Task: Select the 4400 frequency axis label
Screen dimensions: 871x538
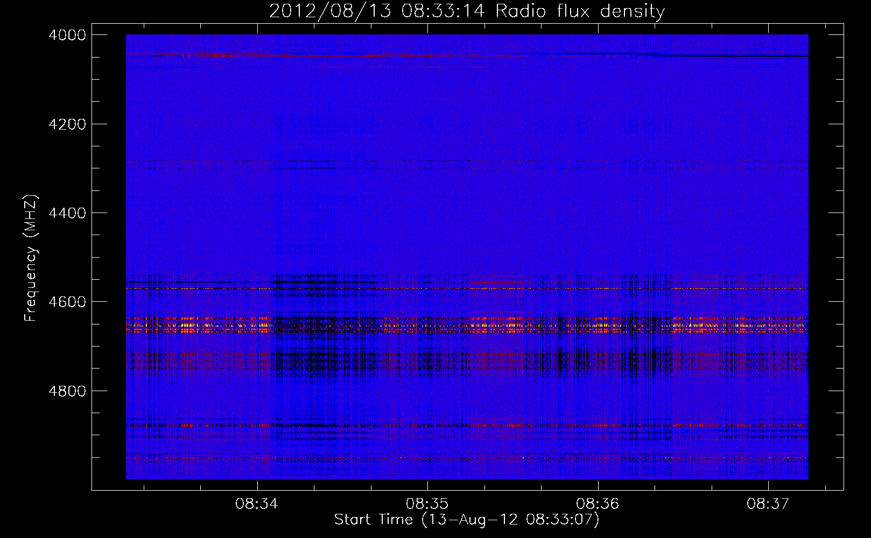Action: pos(67,213)
